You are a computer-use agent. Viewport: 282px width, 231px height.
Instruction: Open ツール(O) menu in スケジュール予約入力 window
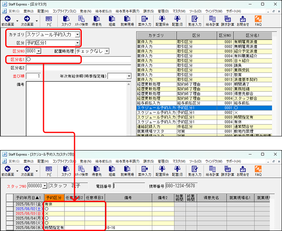click(x=195, y=161)
